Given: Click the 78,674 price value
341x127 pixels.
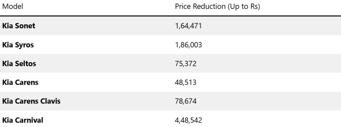Looking at the screenshot, I should click(x=186, y=101).
